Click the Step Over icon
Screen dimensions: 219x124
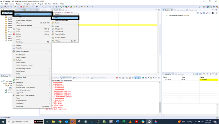[27, 7]
